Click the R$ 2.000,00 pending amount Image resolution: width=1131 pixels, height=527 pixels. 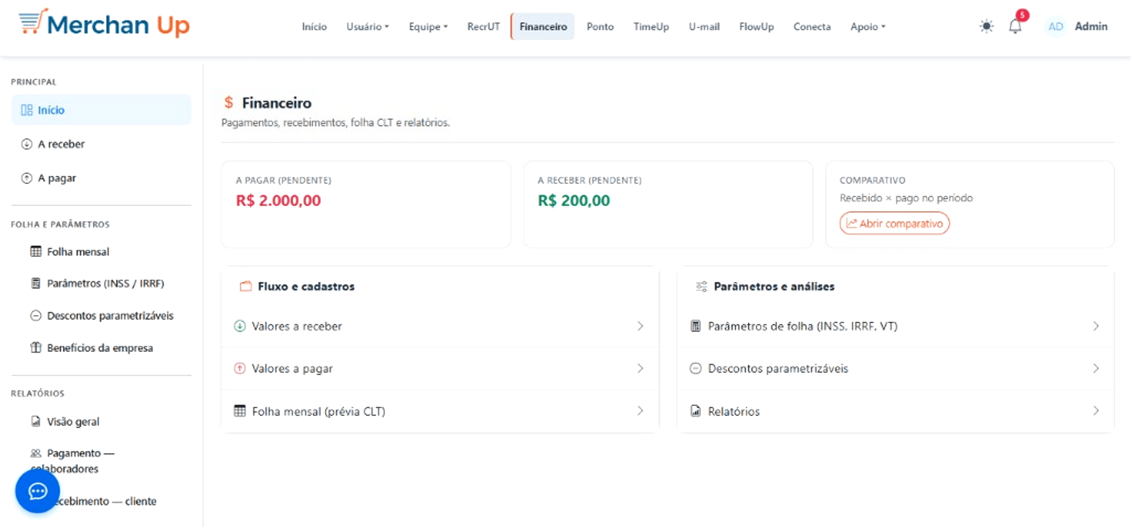point(278,200)
